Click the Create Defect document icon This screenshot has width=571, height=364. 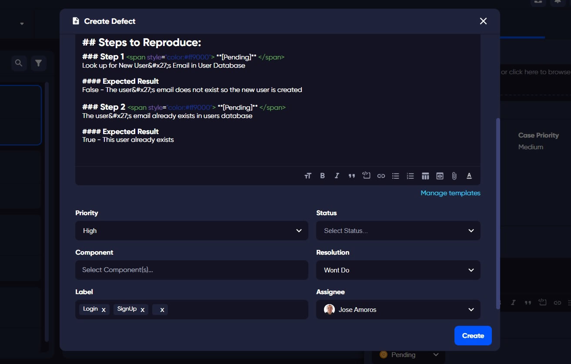76,21
